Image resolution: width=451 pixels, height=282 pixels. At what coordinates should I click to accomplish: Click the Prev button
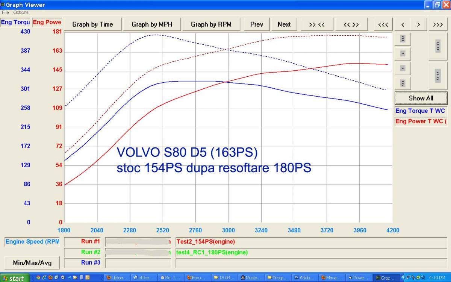(257, 24)
